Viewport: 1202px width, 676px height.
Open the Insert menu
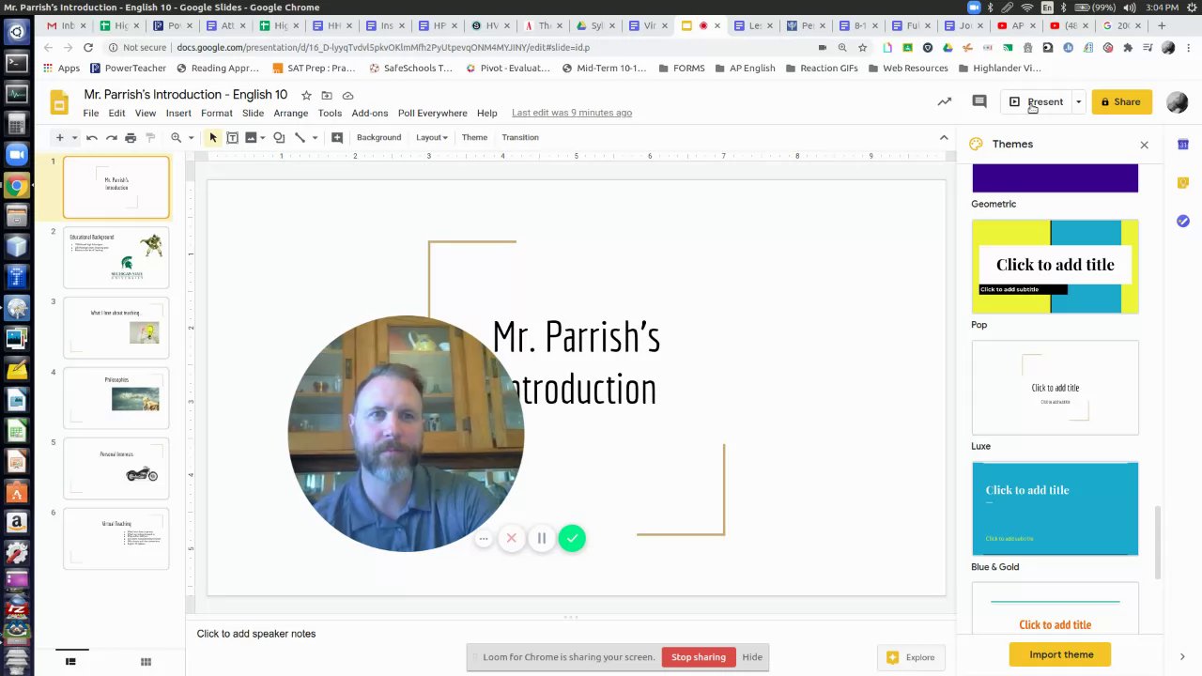(x=178, y=113)
